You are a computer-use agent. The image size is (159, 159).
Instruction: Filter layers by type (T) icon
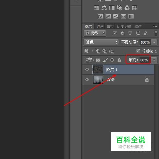click(130, 33)
